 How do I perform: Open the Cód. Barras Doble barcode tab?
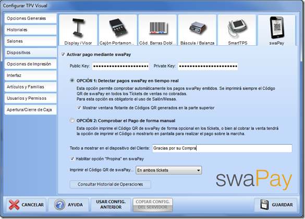tap(157, 30)
